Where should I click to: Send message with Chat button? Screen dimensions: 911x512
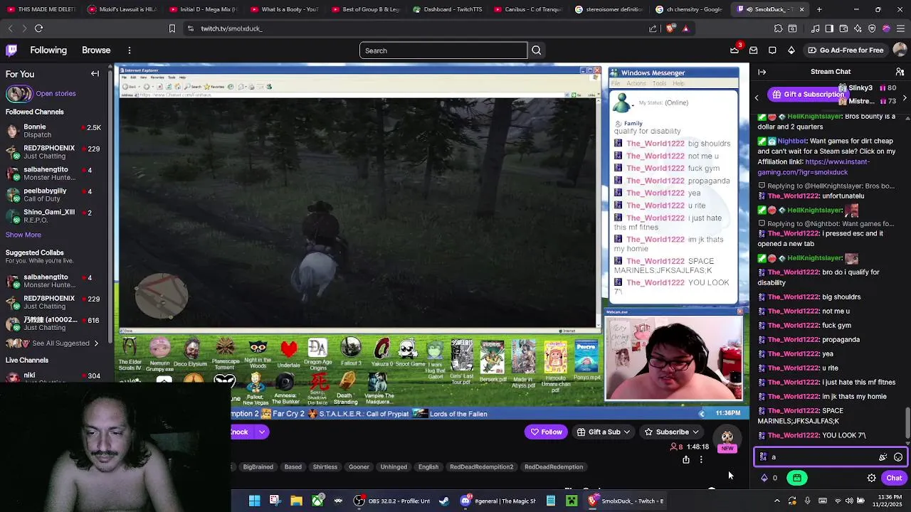894,478
